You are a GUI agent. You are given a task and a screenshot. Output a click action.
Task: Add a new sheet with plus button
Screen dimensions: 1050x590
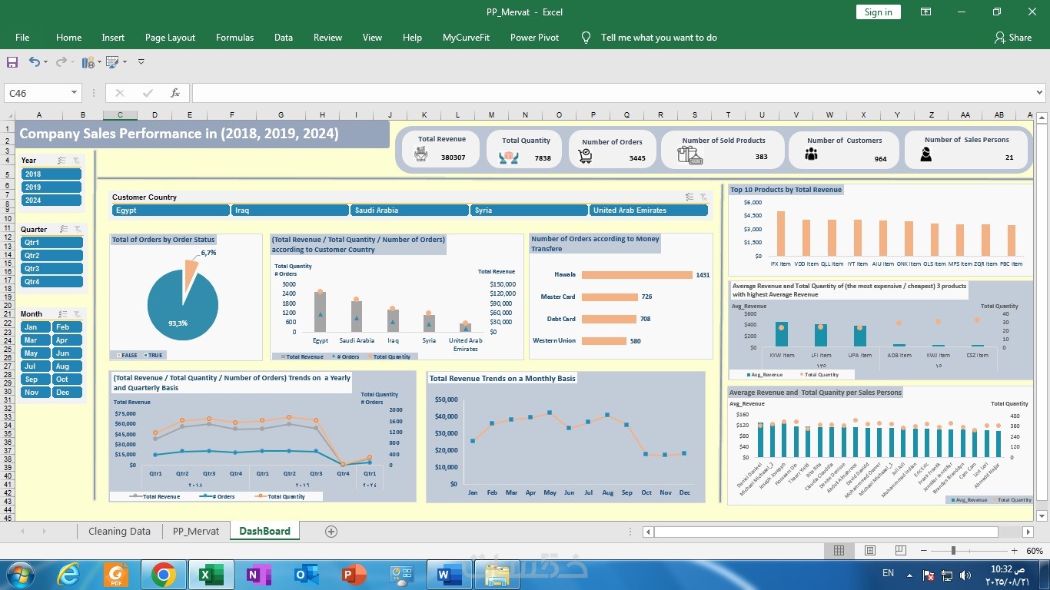pyautogui.click(x=331, y=532)
